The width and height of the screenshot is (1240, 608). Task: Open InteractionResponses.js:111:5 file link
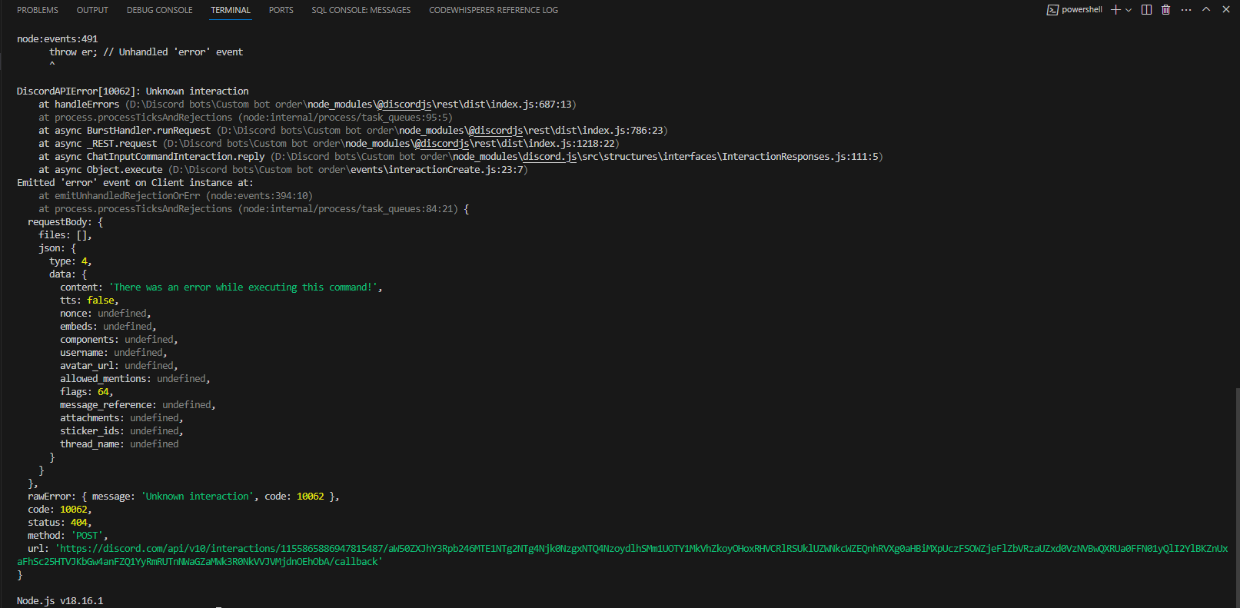click(577, 157)
